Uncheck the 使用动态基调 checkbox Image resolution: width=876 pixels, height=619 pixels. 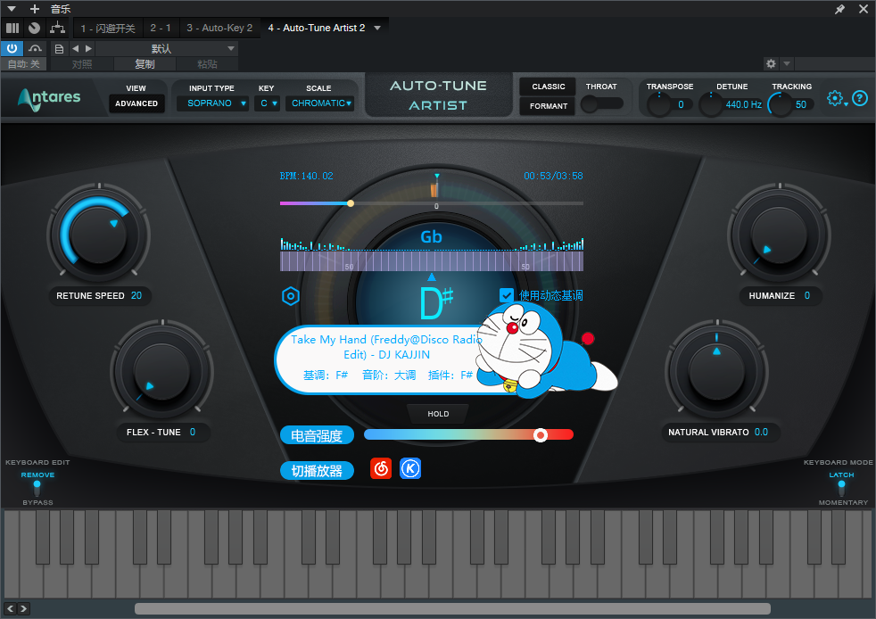coord(506,295)
